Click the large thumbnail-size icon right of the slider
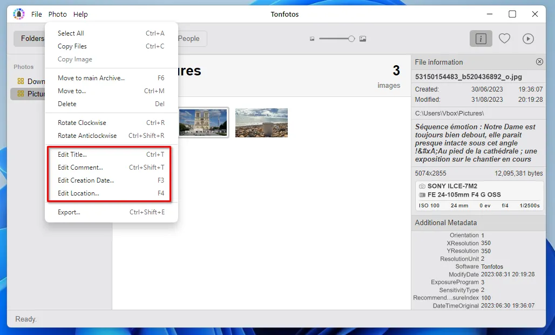Screen dimensions: 555x335 tap(363, 38)
